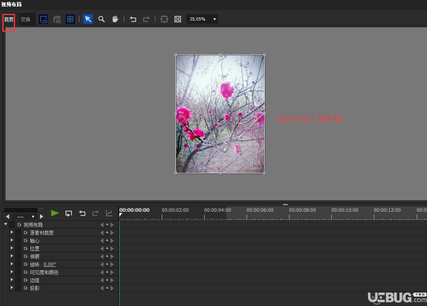Go to previous keyframe on 可见度和颜色 row

(102, 272)
